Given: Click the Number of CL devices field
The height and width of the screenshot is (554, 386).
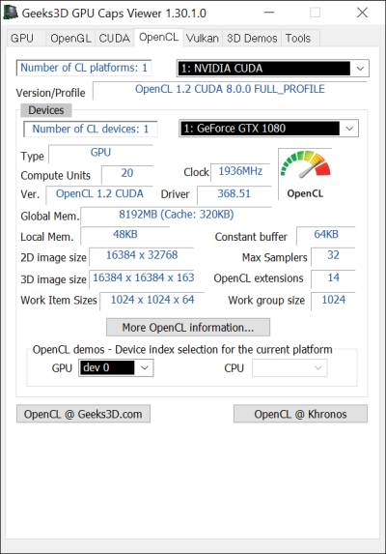Looking at the screenshot, I should point(91,129).
